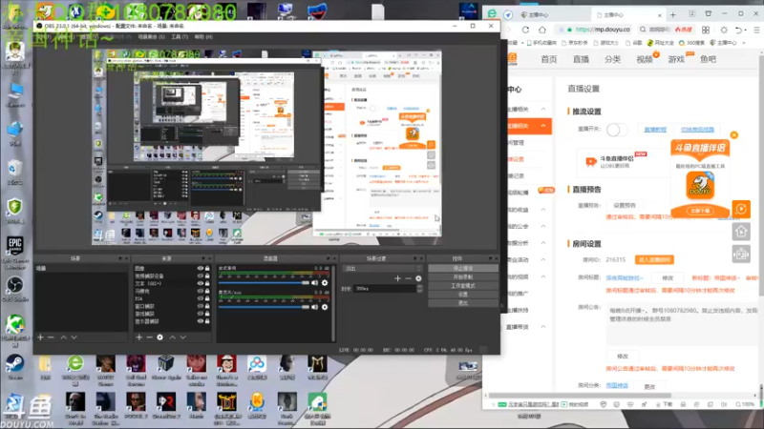Open the scene transition type dropdown
This screenshot has height=429, width=764.
pos(382,269)
